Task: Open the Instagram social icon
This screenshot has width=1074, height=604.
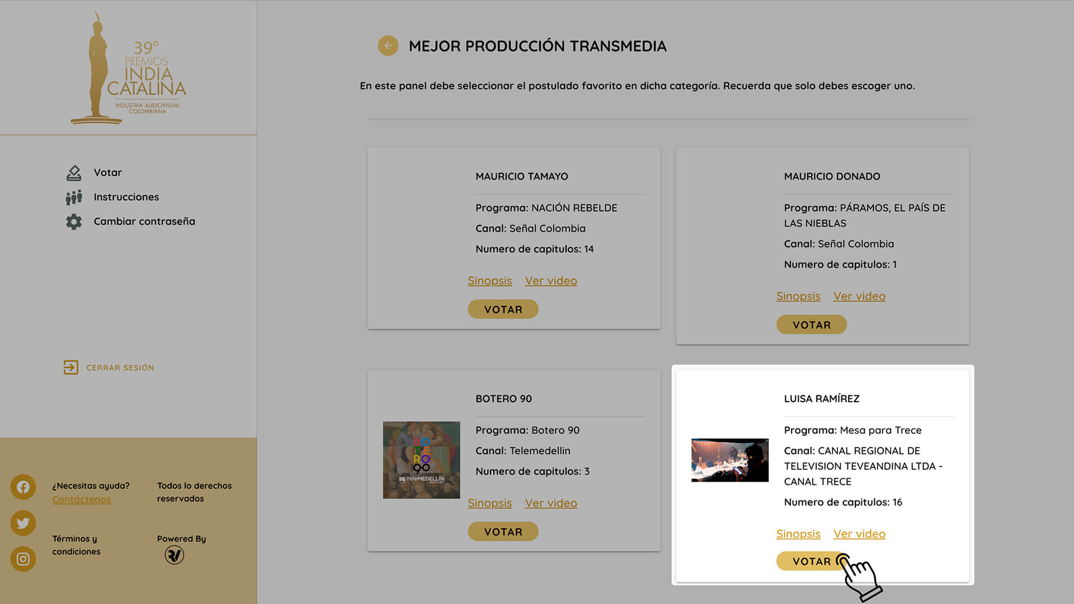Action: tap(23, 559)
